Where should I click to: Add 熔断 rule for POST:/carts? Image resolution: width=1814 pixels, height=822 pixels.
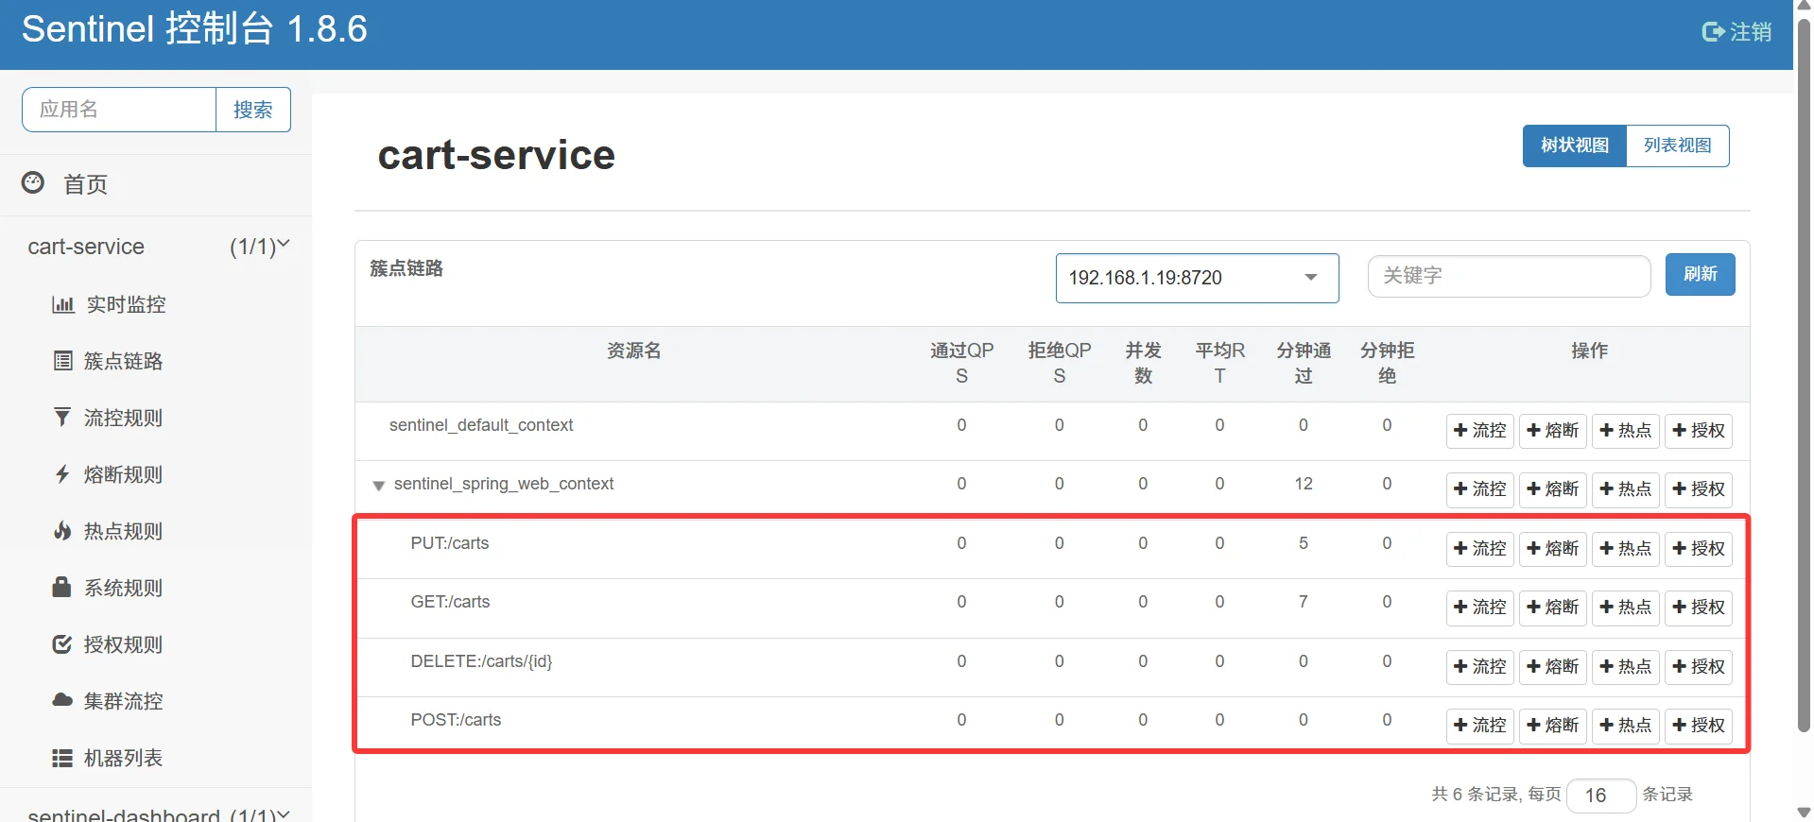click(x=1552, y=726)
